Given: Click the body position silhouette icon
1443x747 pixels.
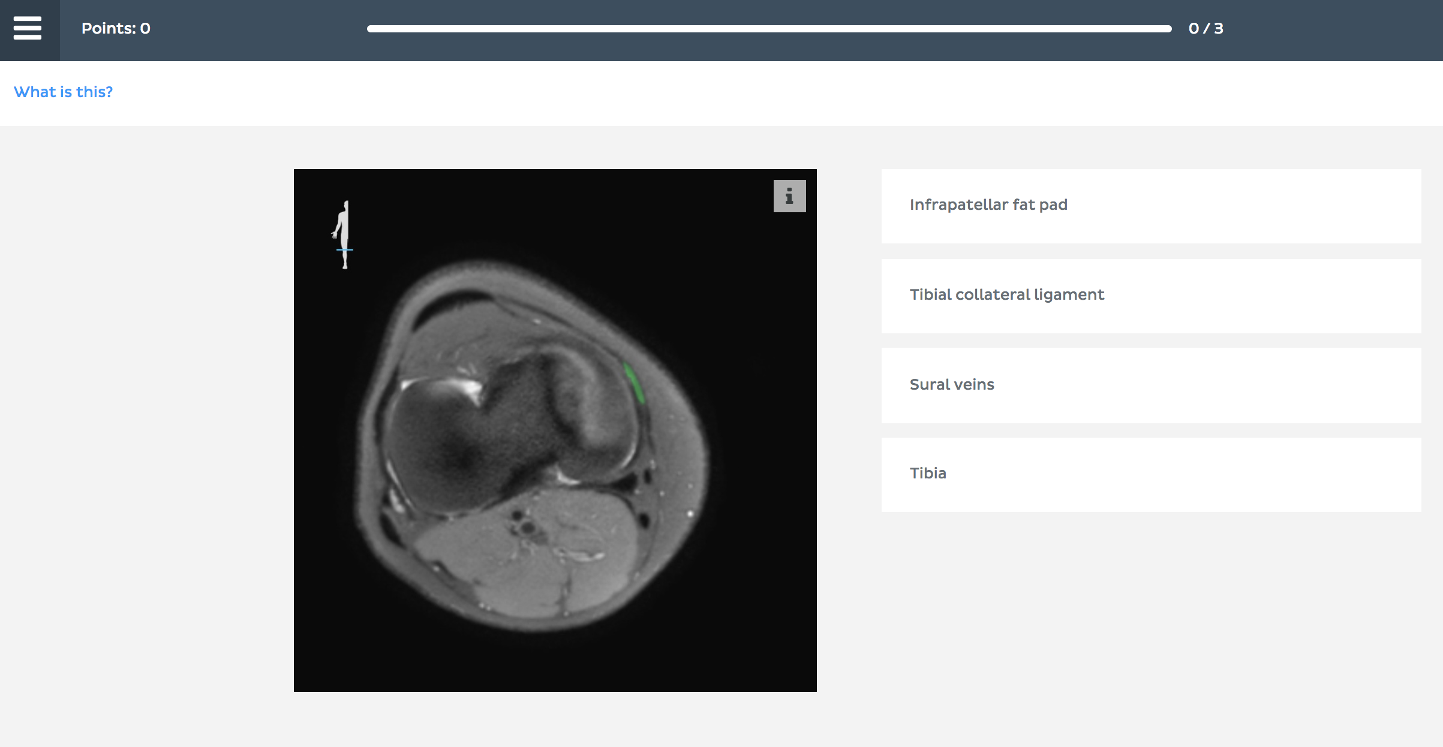Looking at the screenshot, I should click(x=344, y=234).
